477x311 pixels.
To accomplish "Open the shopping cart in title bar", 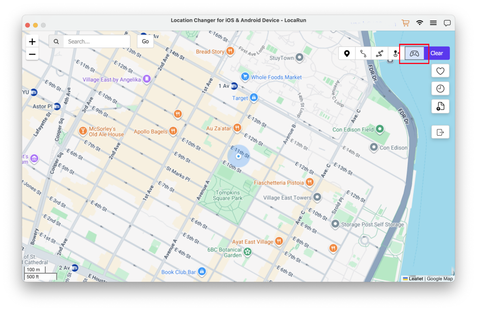I will (x=405, y=23).
